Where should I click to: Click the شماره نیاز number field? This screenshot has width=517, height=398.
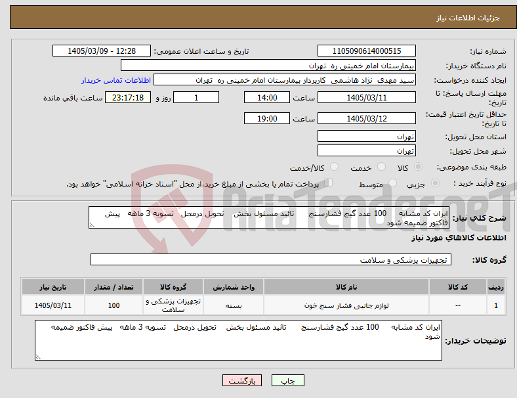tap(366, 51)
